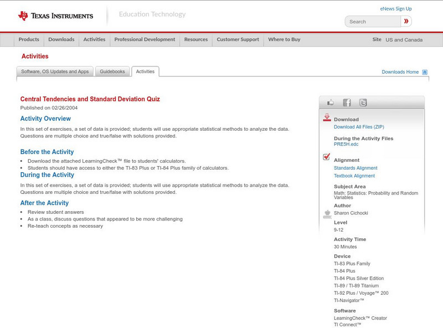Open Professional Development menu

145,39
